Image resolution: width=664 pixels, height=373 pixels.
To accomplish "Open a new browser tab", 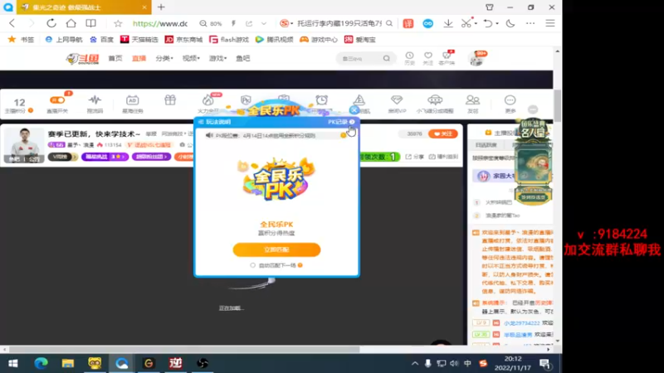I will (161, 7).
